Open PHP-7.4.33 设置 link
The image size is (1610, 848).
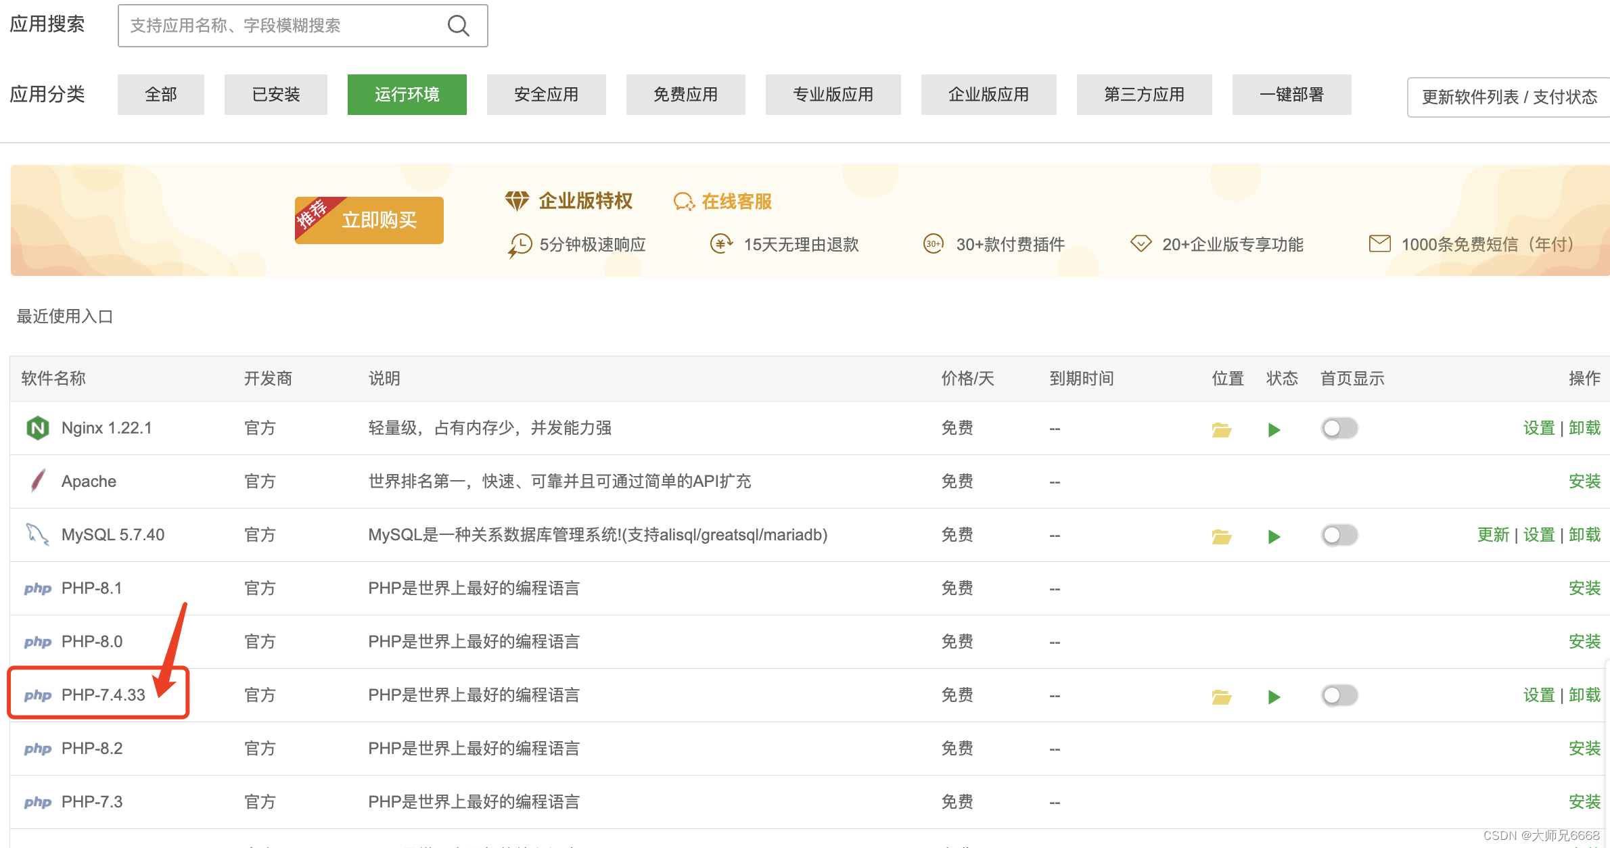[x=1539, y=695]
